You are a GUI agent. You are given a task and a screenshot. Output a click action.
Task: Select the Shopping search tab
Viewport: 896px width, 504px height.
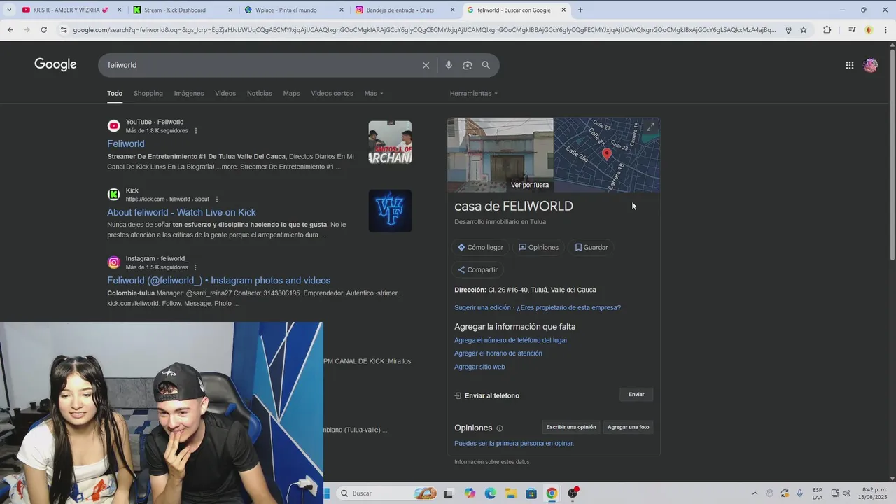pos(148,93)
